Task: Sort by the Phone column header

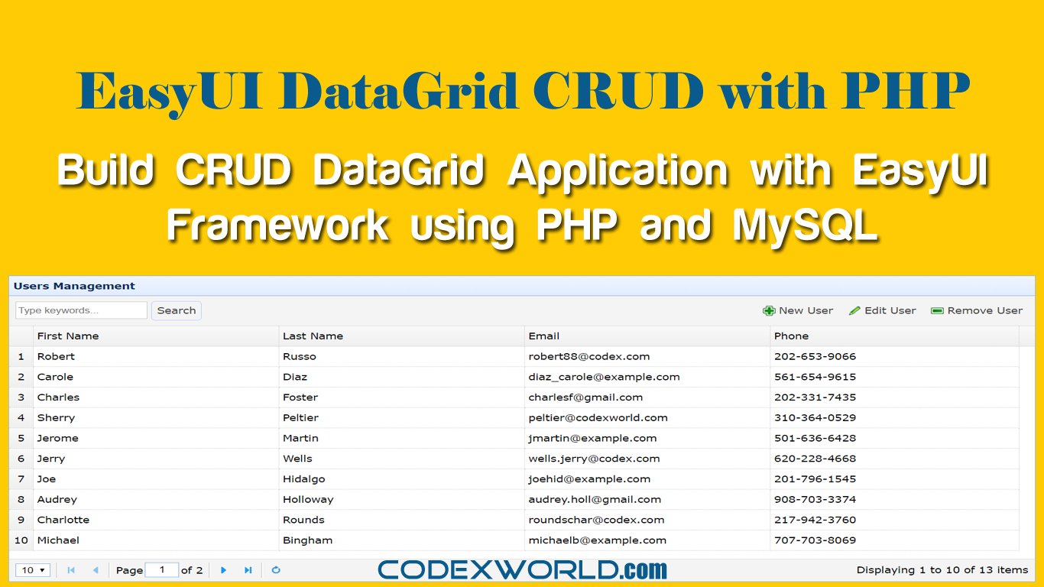Action: point(789,336)
